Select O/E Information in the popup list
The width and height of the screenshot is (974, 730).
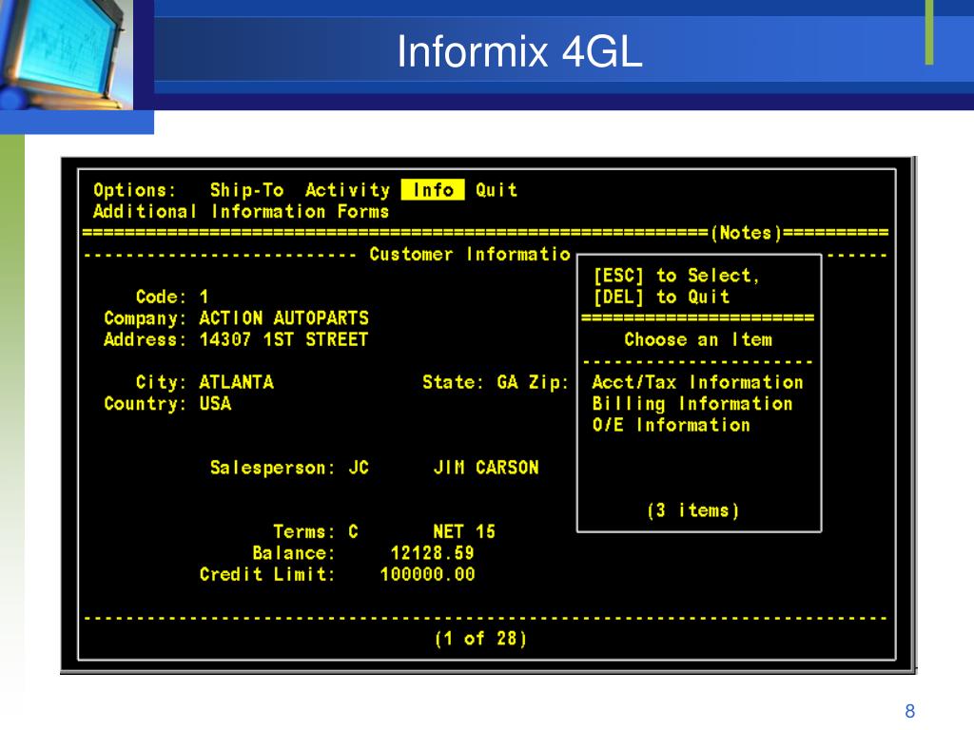click(671, 425)
